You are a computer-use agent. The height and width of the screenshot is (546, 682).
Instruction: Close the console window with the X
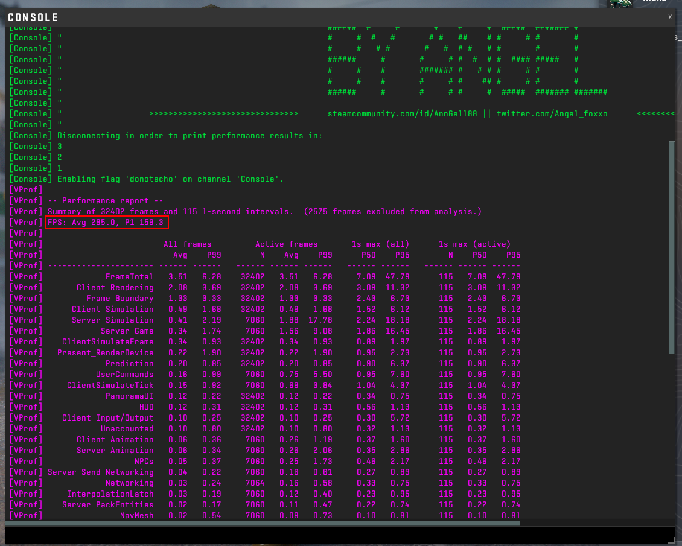[x=669, y=17]
